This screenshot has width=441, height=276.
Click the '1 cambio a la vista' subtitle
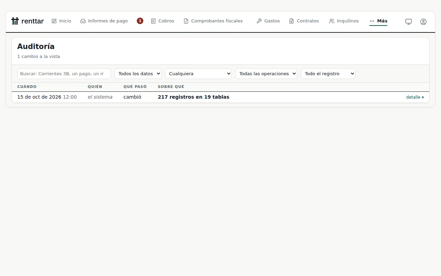coord(39,56)
